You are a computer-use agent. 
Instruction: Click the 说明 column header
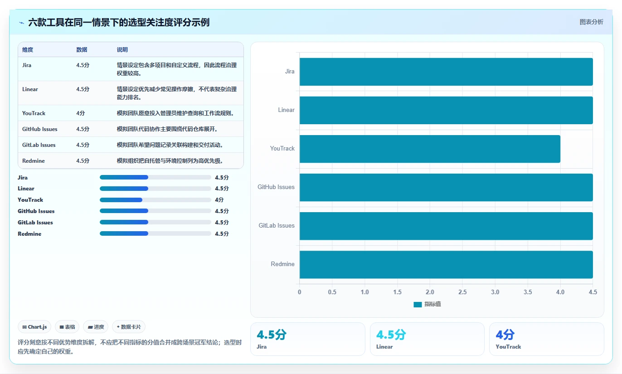pos(122,49)
